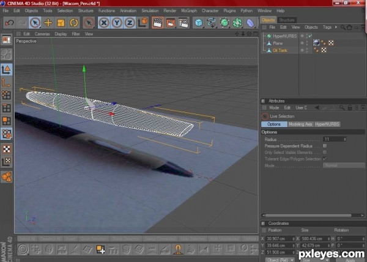
Task: Toggle HyperNURBS visibility dot
Action: click(302, 36)
